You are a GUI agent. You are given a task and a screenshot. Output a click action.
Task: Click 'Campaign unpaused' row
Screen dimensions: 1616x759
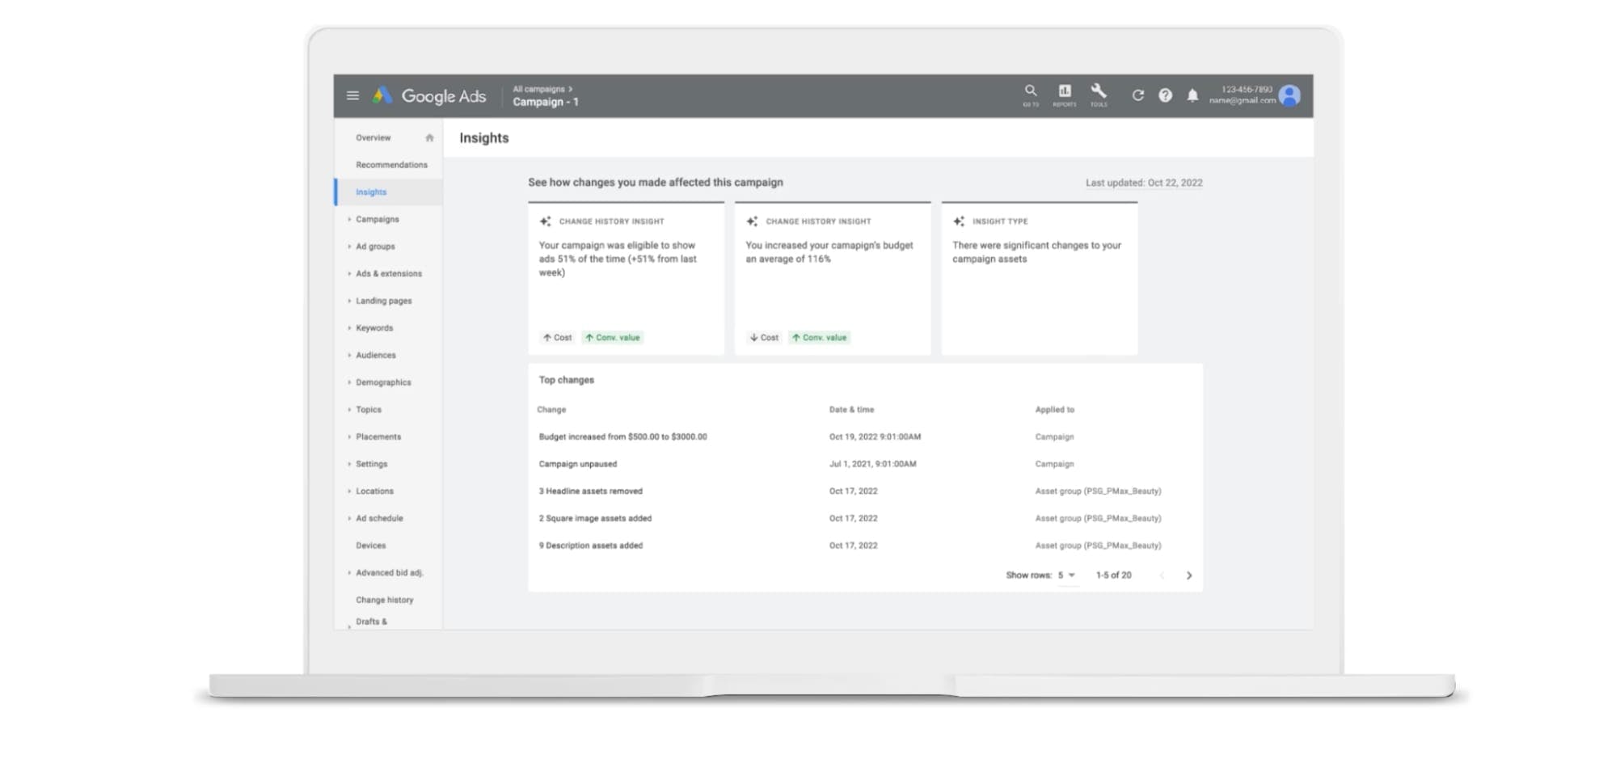pos(865,464)
